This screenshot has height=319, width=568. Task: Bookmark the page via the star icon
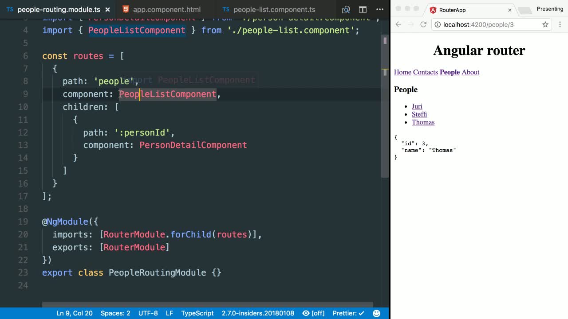[545, 24]
